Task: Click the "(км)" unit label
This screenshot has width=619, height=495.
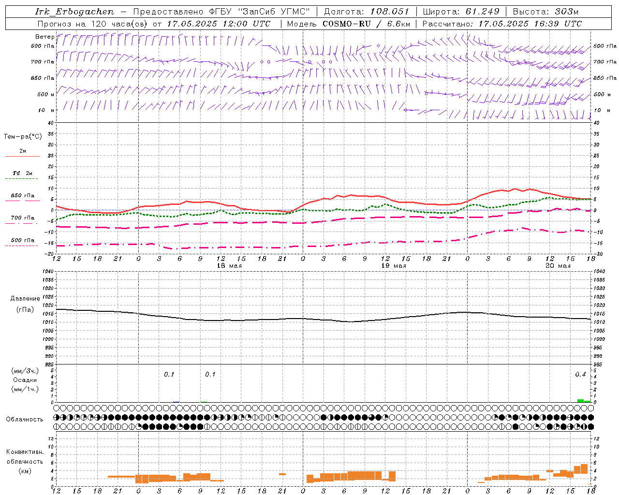Action: click(x=25, y=471)
